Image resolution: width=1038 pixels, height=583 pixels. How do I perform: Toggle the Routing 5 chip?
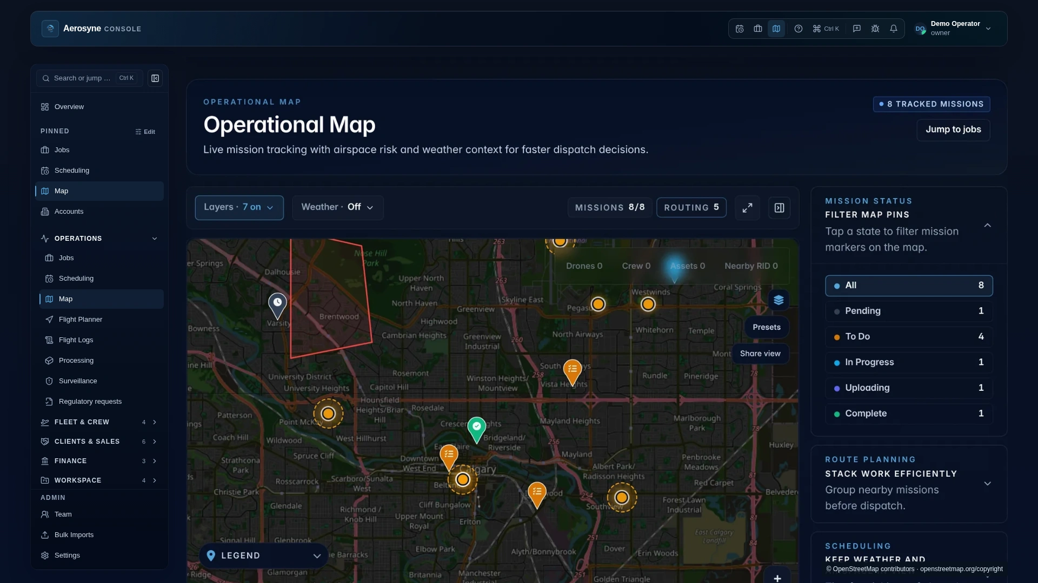pyautogui.click(x=691, y=208)
